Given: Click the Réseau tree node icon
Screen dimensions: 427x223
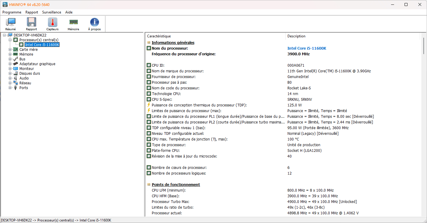Looking at the screenshot, I should [x=15, y=83].
